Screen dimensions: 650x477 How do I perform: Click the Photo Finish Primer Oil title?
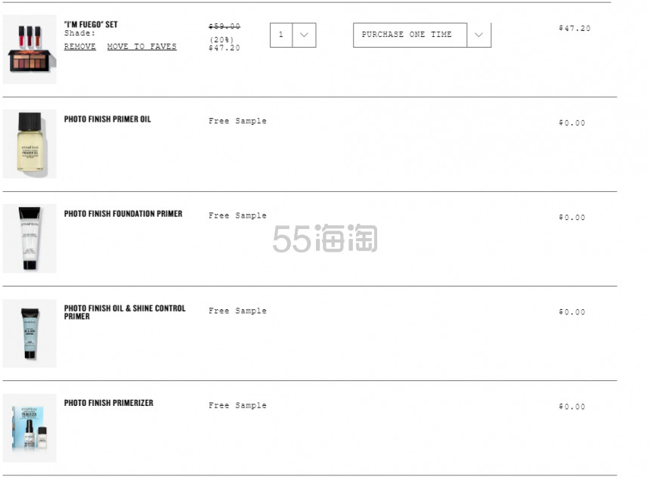[107, 119]
